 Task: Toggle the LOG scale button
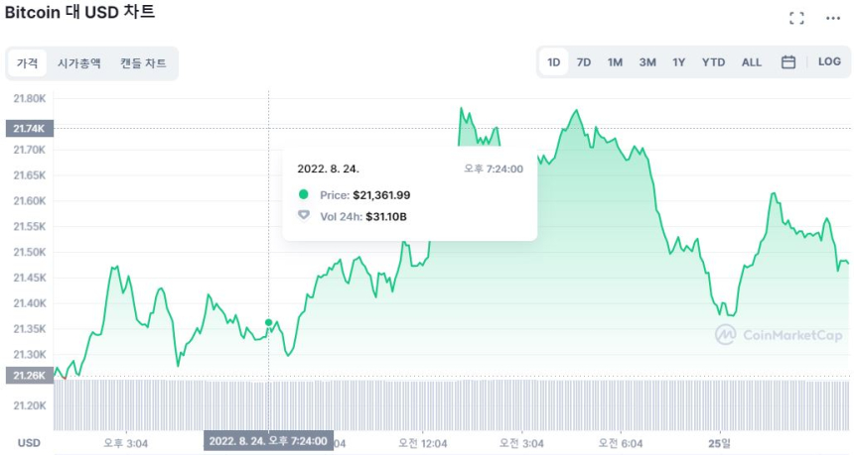[x=829, y=62]
